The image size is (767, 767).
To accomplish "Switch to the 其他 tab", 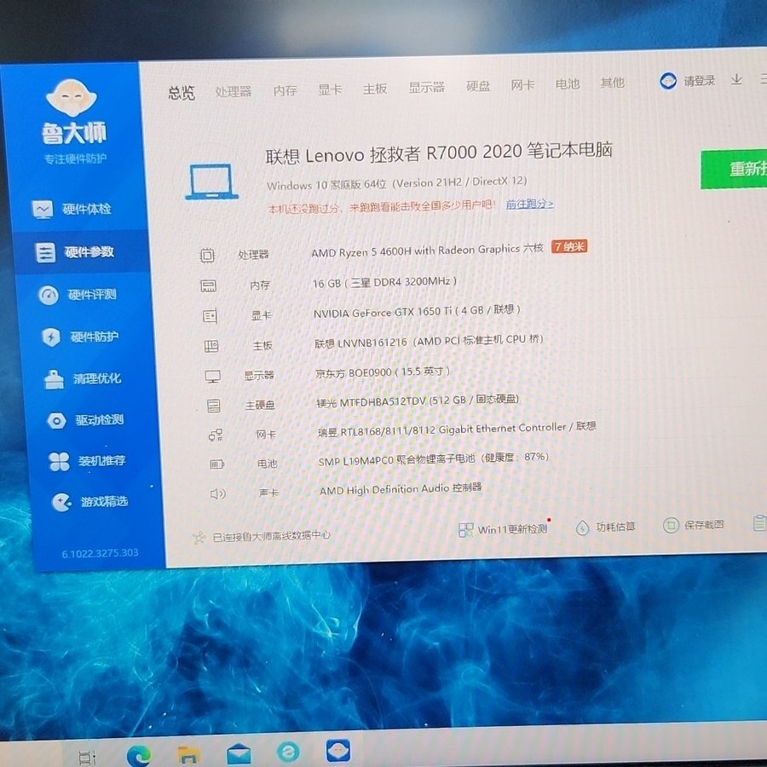I will click(613, 83).
